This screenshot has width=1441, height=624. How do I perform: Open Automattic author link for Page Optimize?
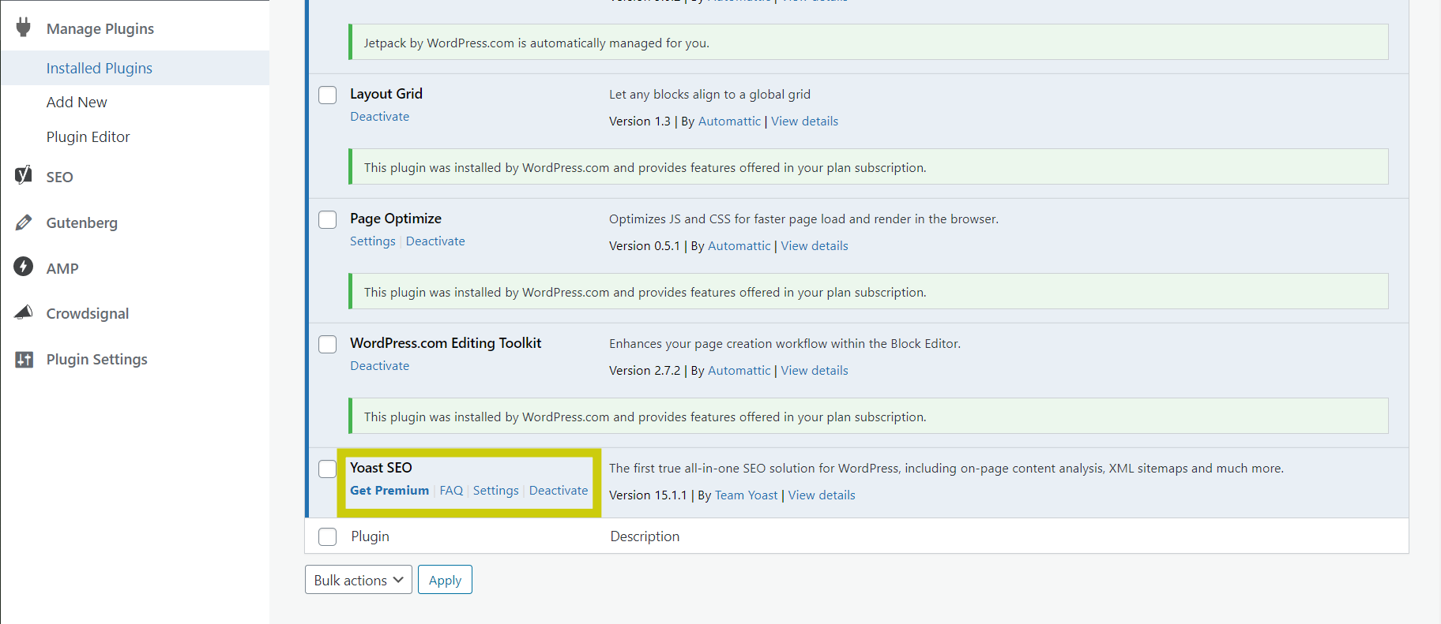point(739,245)
